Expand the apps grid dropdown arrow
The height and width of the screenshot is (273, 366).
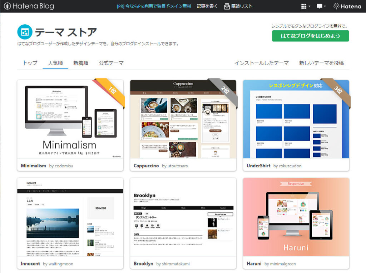(x=309, y=6)
